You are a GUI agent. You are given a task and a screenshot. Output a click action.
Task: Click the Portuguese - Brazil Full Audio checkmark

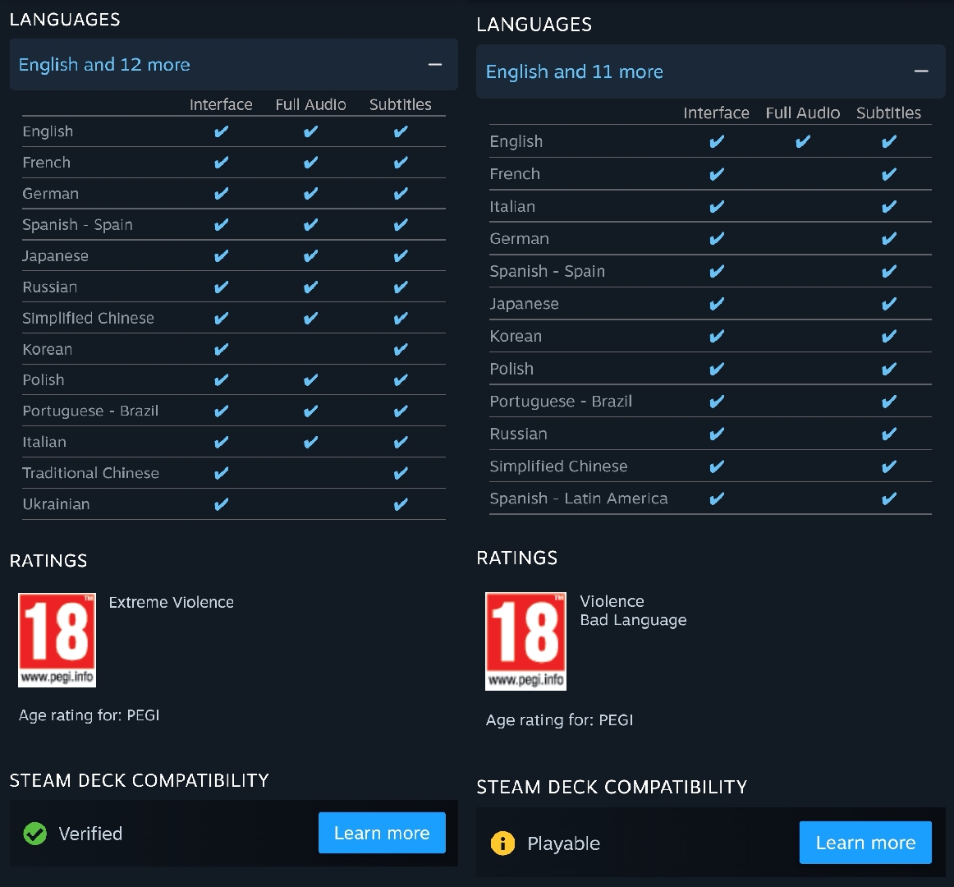(311, 411)
